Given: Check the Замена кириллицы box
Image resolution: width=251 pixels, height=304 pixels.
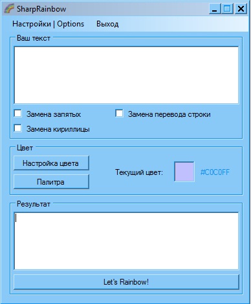Looking at the screenshot, I should [x=17, y=128].
